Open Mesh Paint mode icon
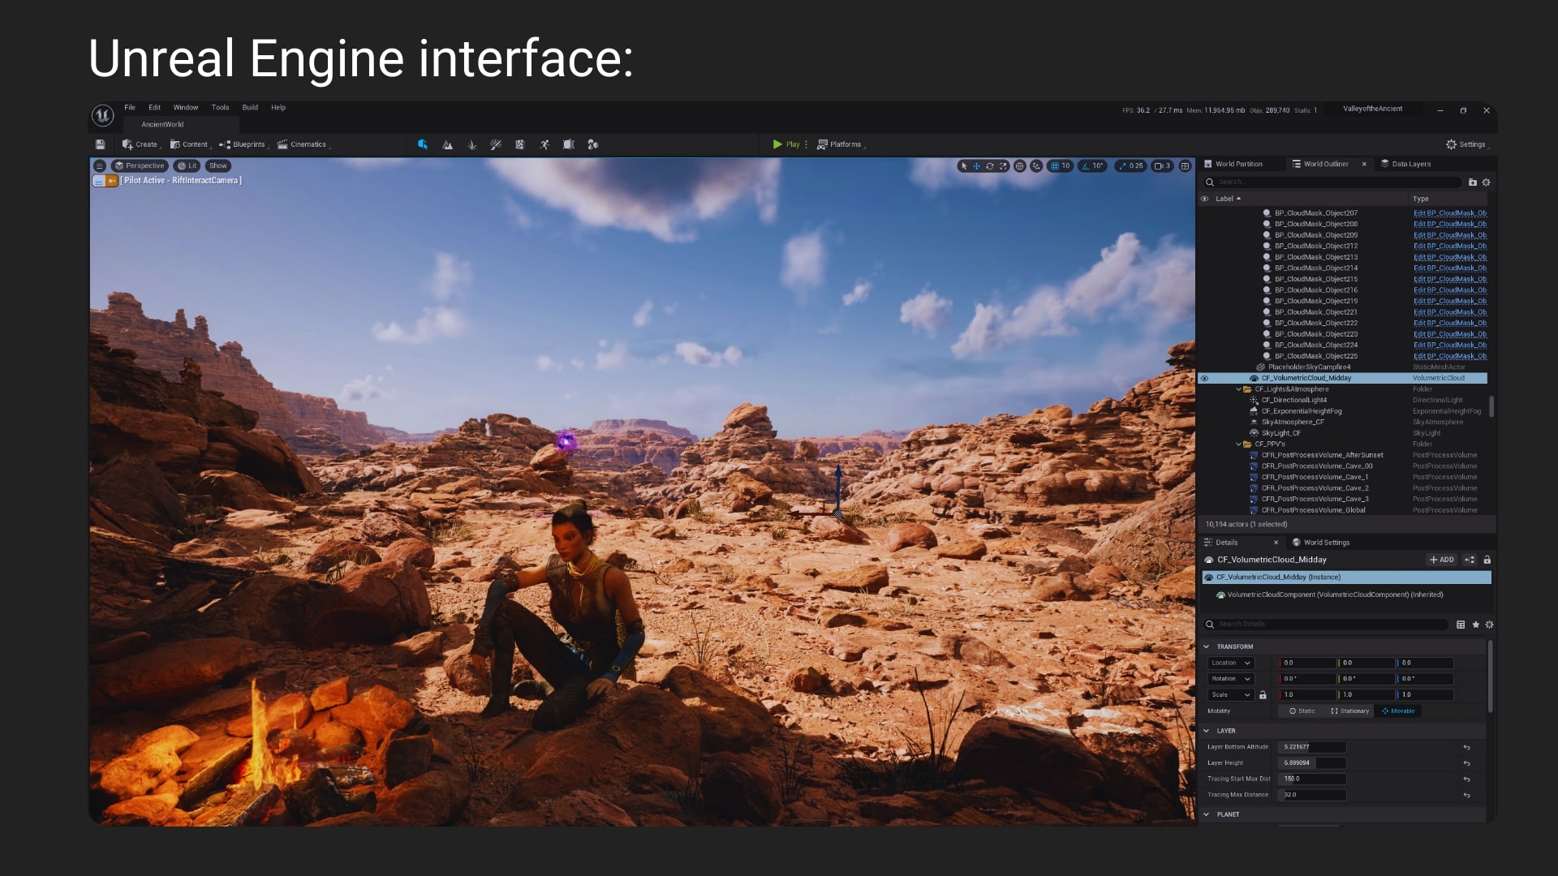The width and height of the screenshot is (1558, 876). click(496, 144)
